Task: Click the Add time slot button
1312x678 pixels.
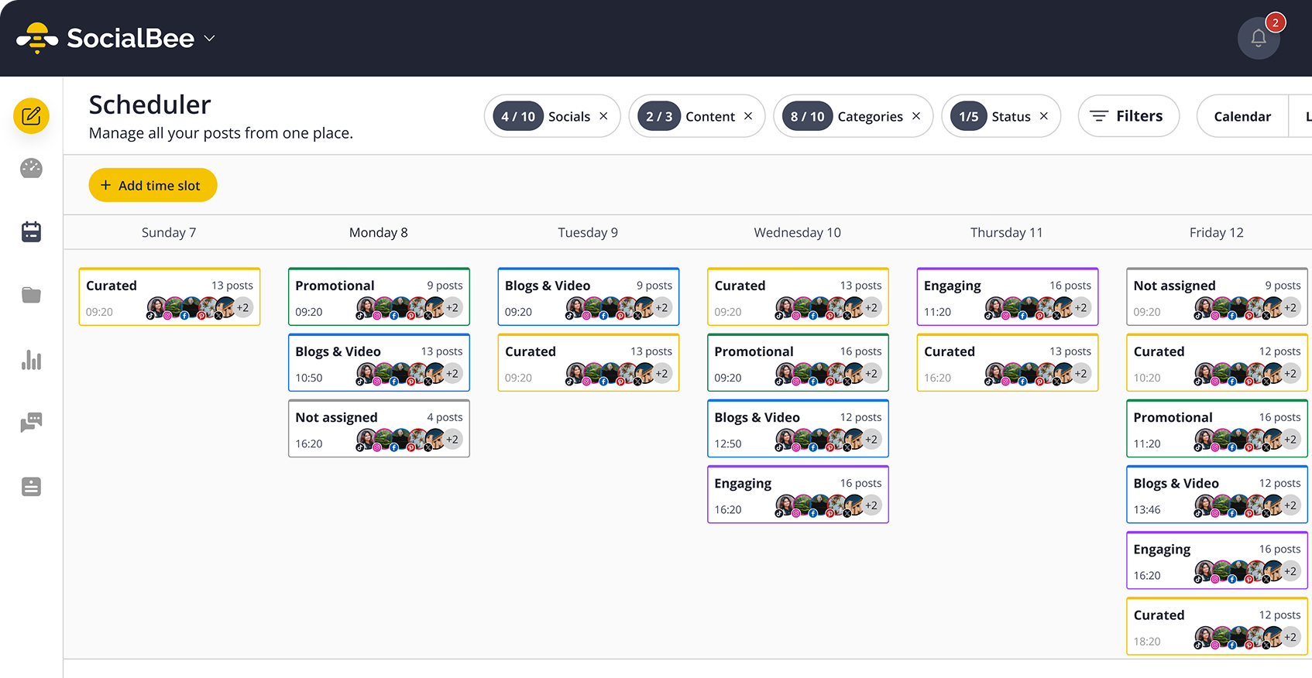Action: 153,186
